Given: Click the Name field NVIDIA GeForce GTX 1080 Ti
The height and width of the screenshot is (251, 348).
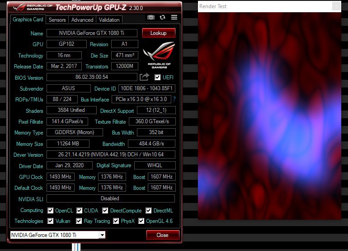Looking at the screenshot, I should coord(92,33).
